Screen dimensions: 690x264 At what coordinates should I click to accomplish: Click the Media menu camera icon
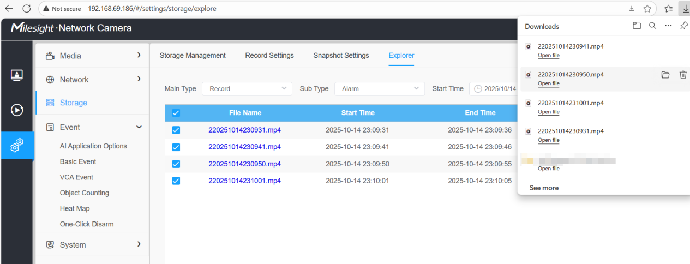[50, 56]
